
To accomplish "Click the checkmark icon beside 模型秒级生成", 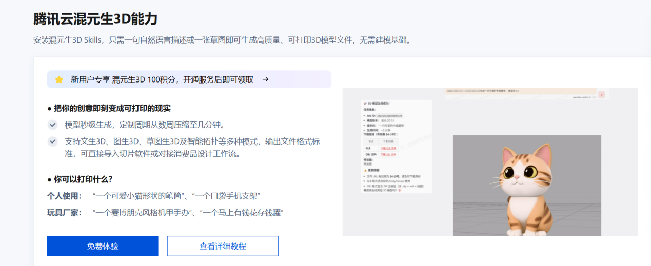I will coord(52,125).
